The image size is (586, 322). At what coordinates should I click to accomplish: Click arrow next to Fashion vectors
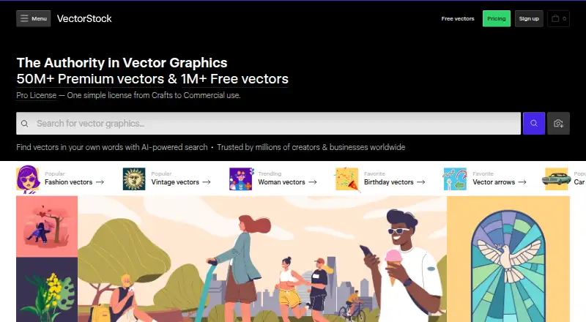100,182
